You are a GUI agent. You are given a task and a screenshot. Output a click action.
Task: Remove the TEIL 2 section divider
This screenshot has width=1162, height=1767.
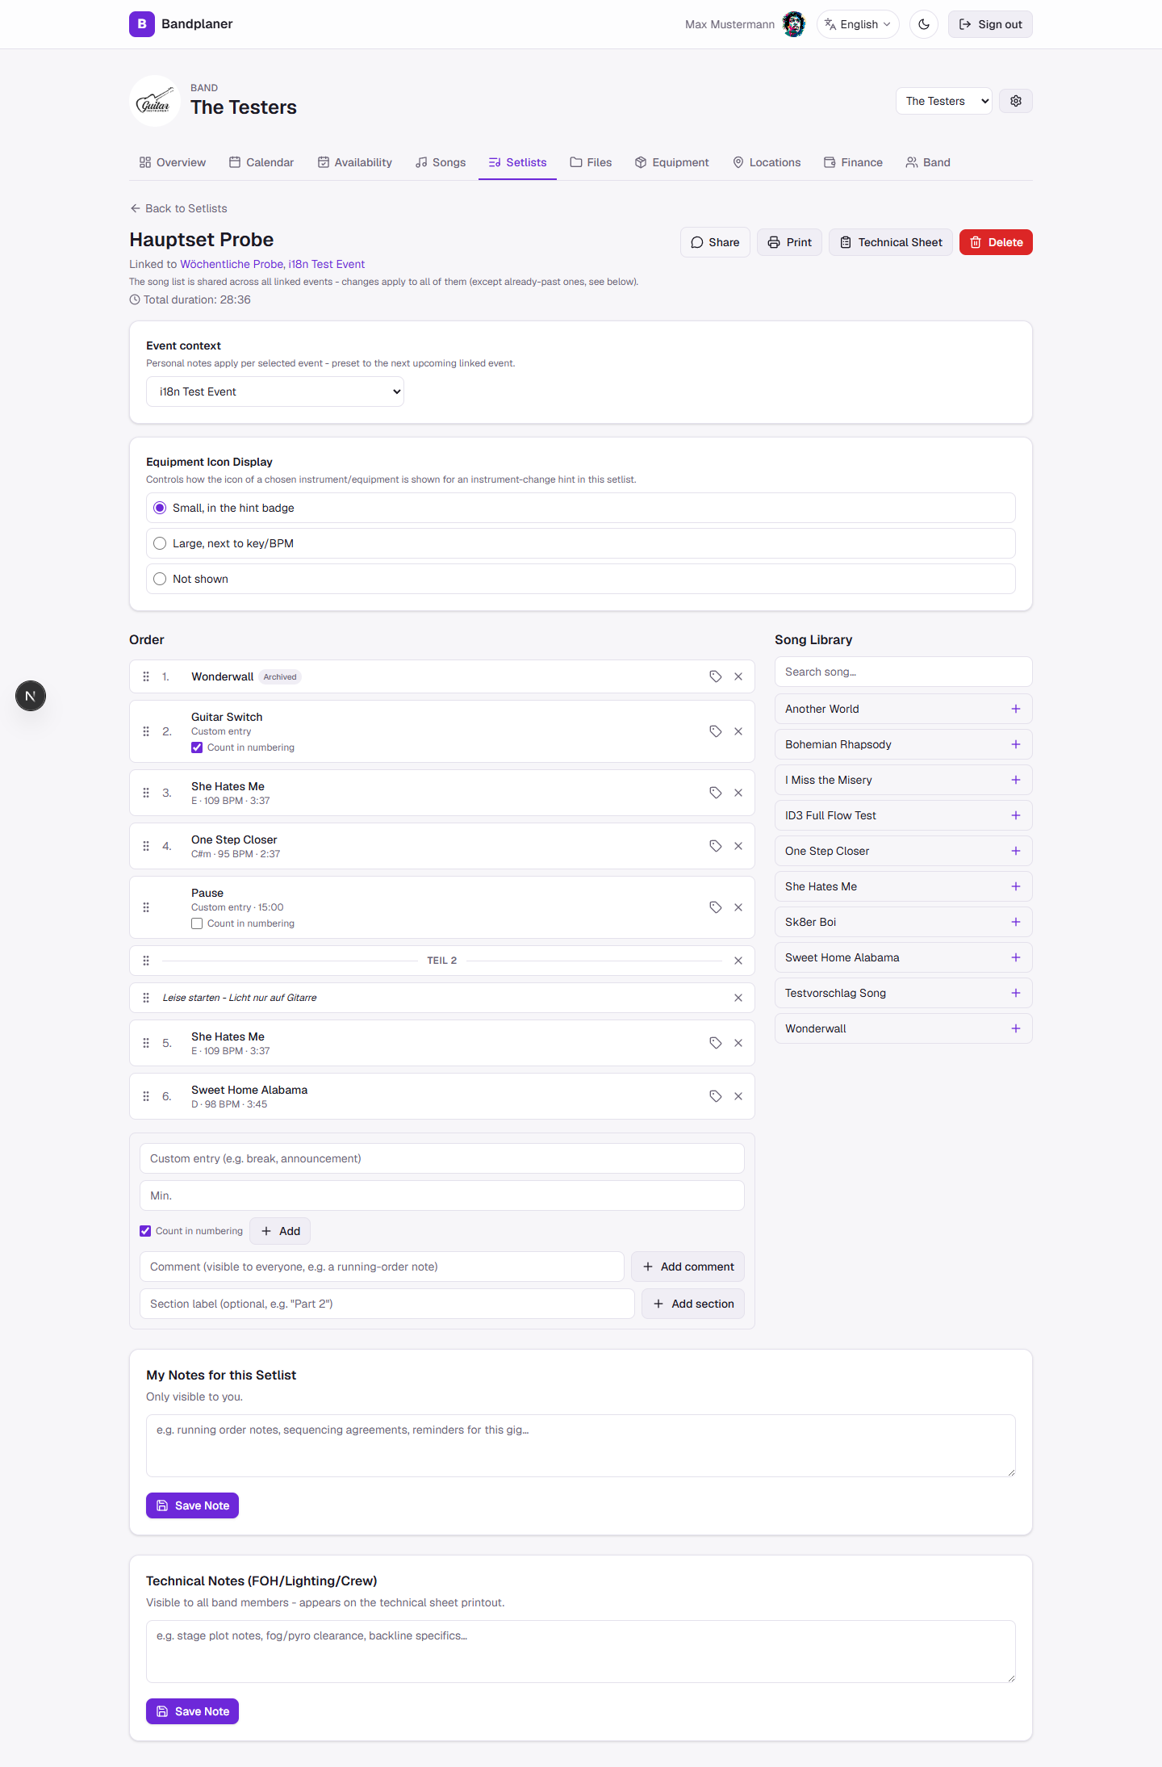738,961
